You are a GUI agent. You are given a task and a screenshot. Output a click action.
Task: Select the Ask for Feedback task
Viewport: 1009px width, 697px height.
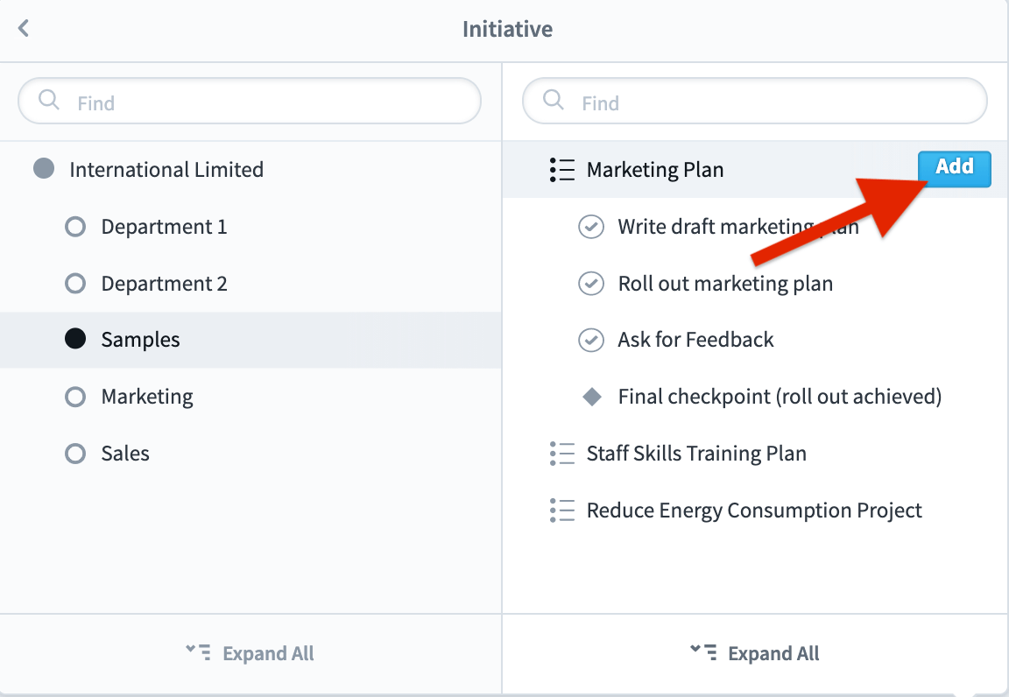[695, 340]
